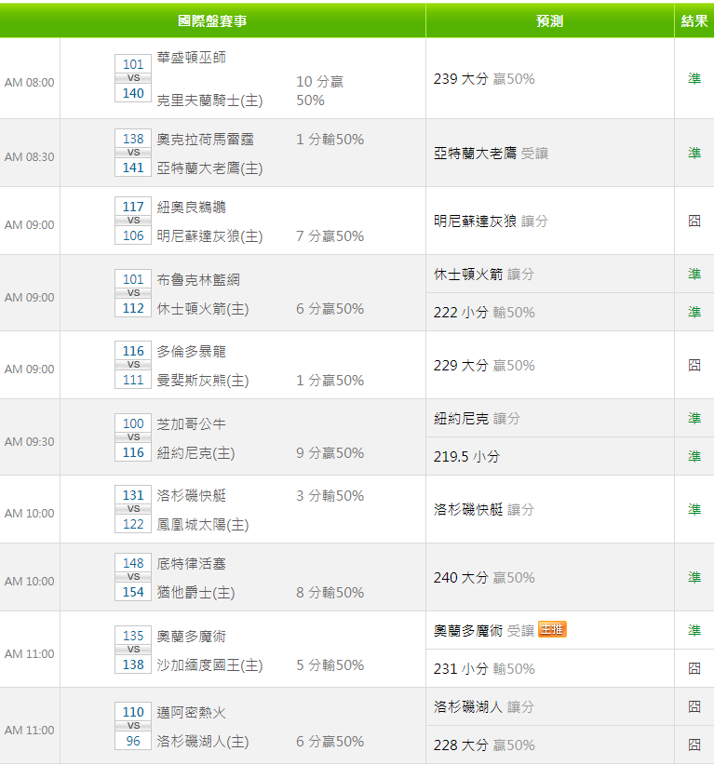Click prediction 239 大分 贏50%
714x765 pixels.
[x=484, y=78]
